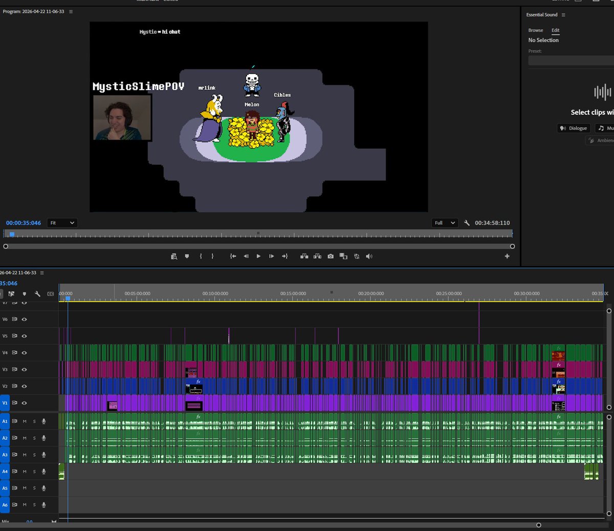Viewport: 614px width, 531px height.
Task: Click the Program monitor zoom scroll bar
Action: [259, 246]
